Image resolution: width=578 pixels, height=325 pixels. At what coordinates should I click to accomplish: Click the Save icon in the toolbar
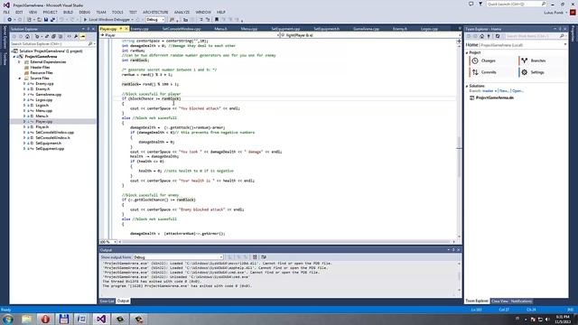click(46, 20)
